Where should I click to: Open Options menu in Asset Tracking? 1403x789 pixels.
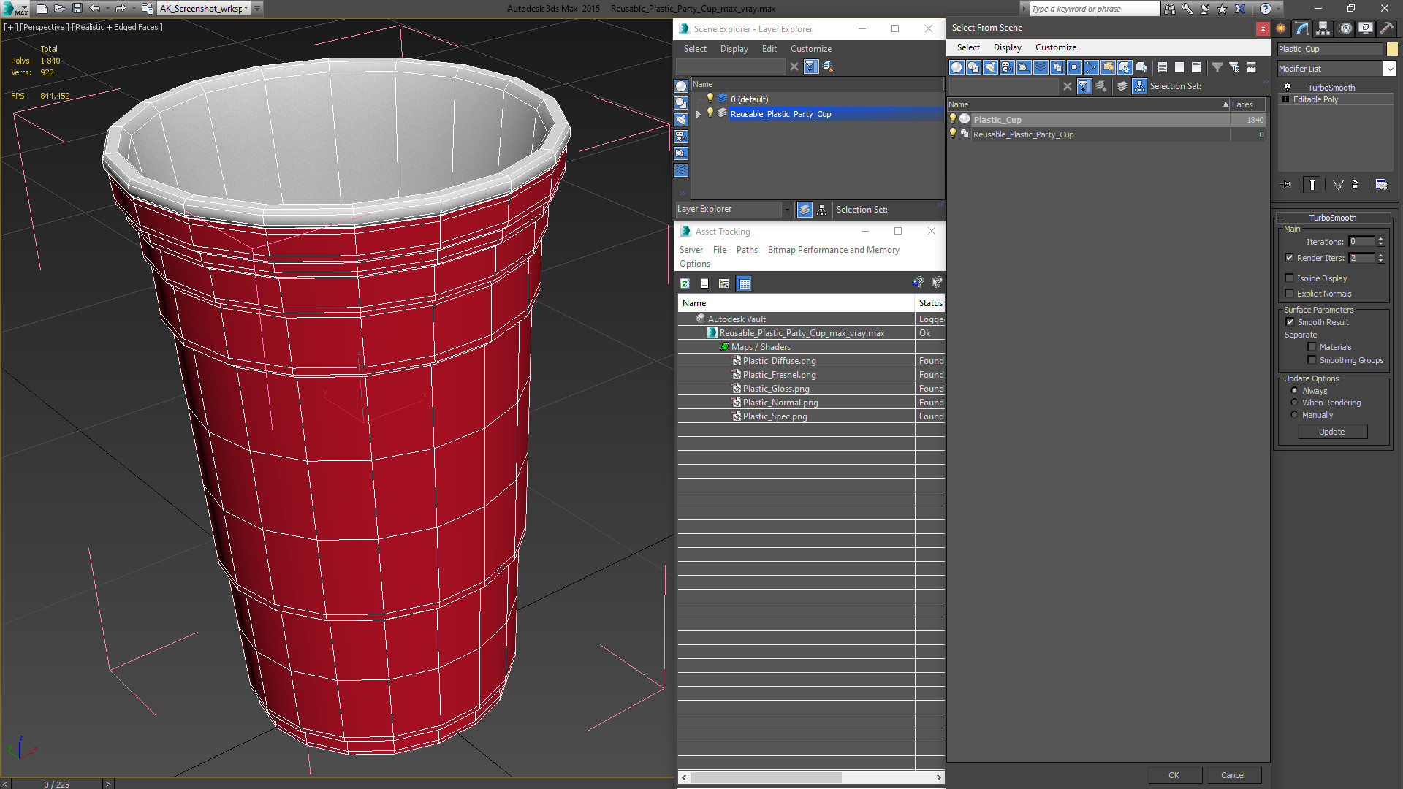694,264
